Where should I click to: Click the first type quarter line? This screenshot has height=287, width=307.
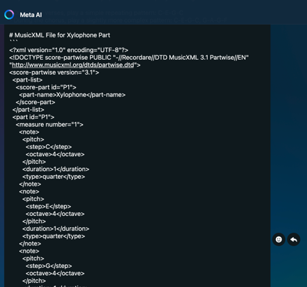[x=54, y=177]
